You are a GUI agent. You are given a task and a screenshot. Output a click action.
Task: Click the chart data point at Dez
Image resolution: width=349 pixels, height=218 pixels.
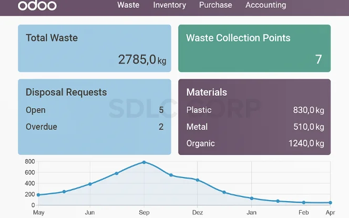click(x=198, y=180)
